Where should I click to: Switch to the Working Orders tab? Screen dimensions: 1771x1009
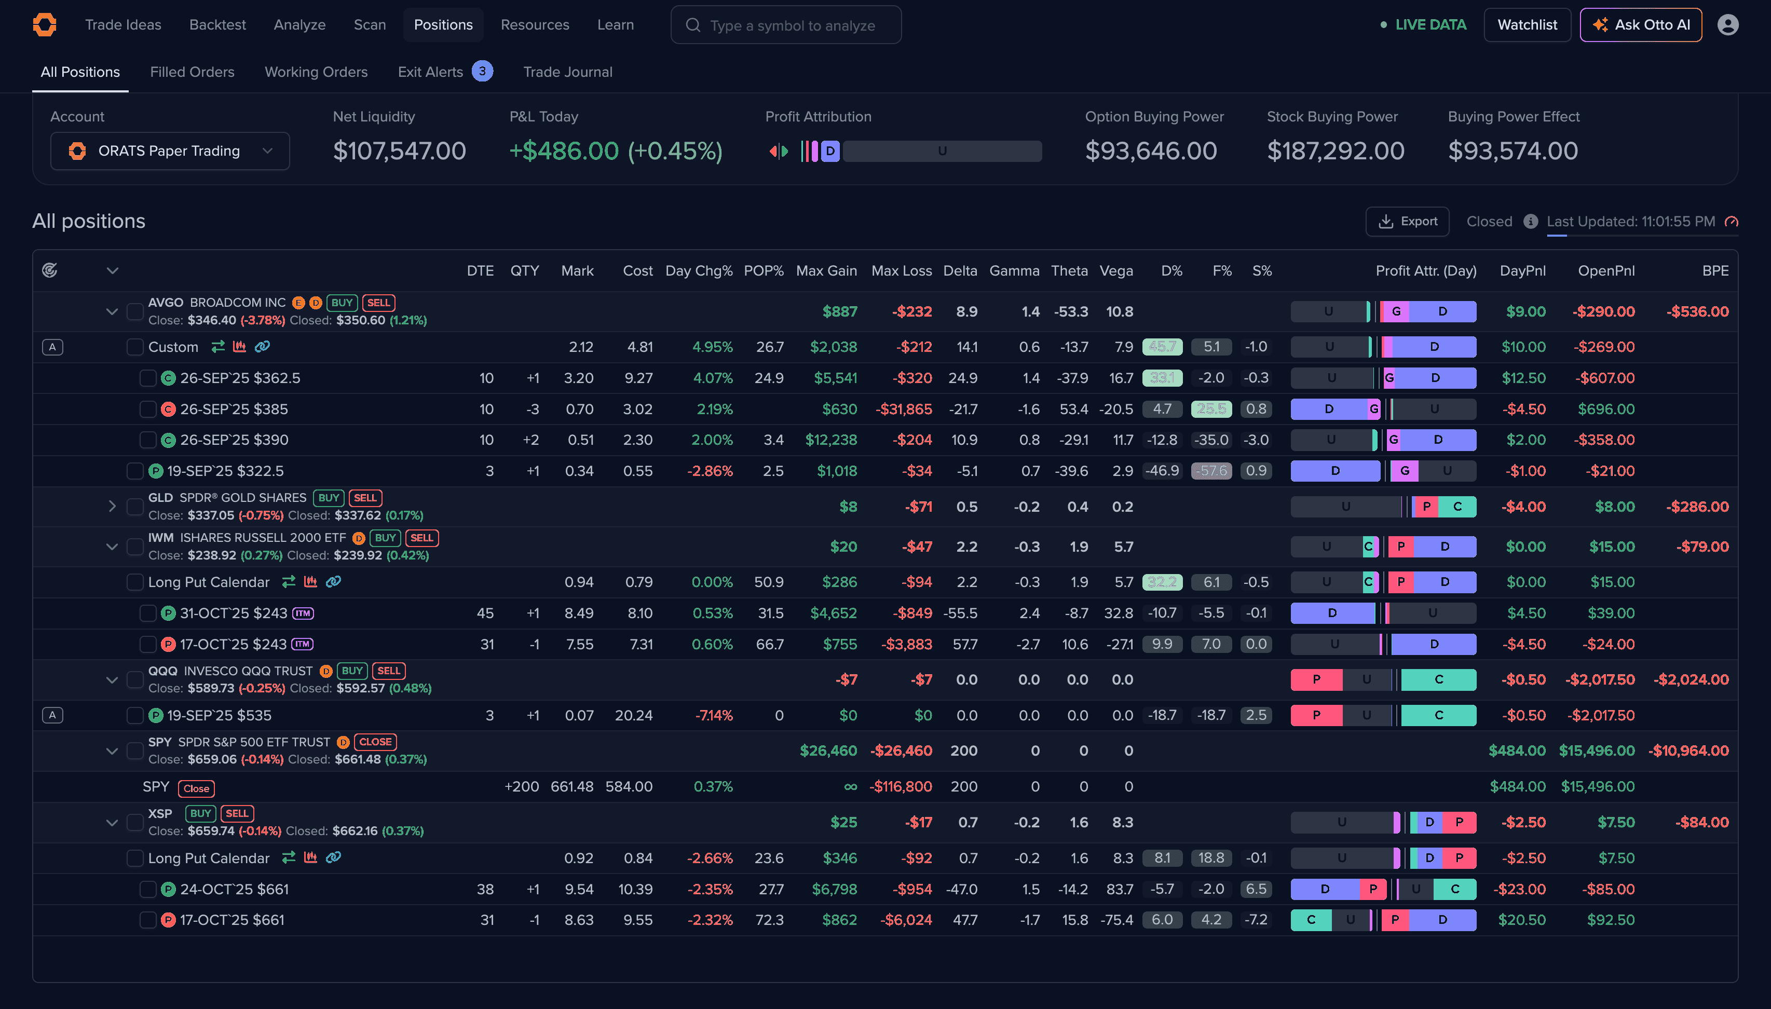[316, 72]
